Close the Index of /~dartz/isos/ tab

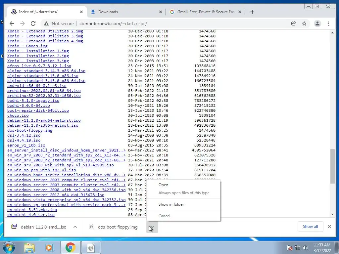pyautogui.click(x=81, y=12)
